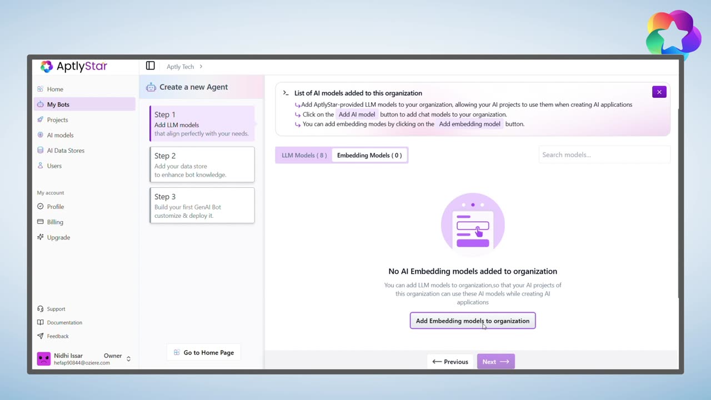Click the Documentation book icon

point(40,322)
